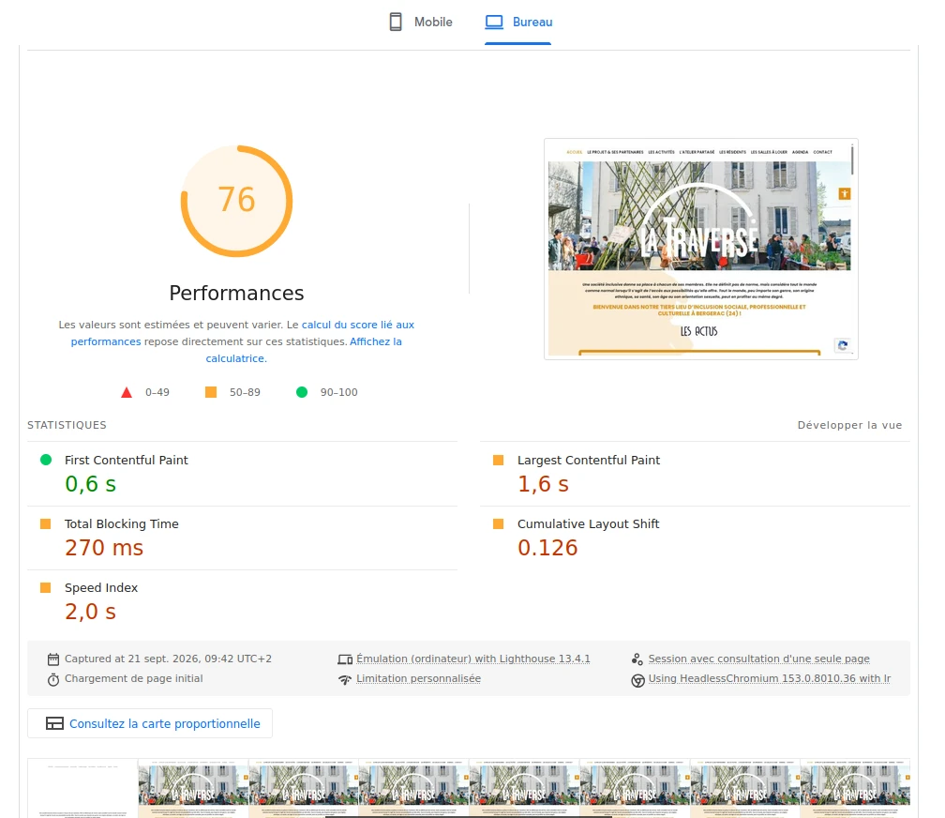This screenshot has height=818, width=945.
Task: Click 'Émulation (ordinateur) with Lighthouse 13.4.1'
Action: click(x=473, y=659)
